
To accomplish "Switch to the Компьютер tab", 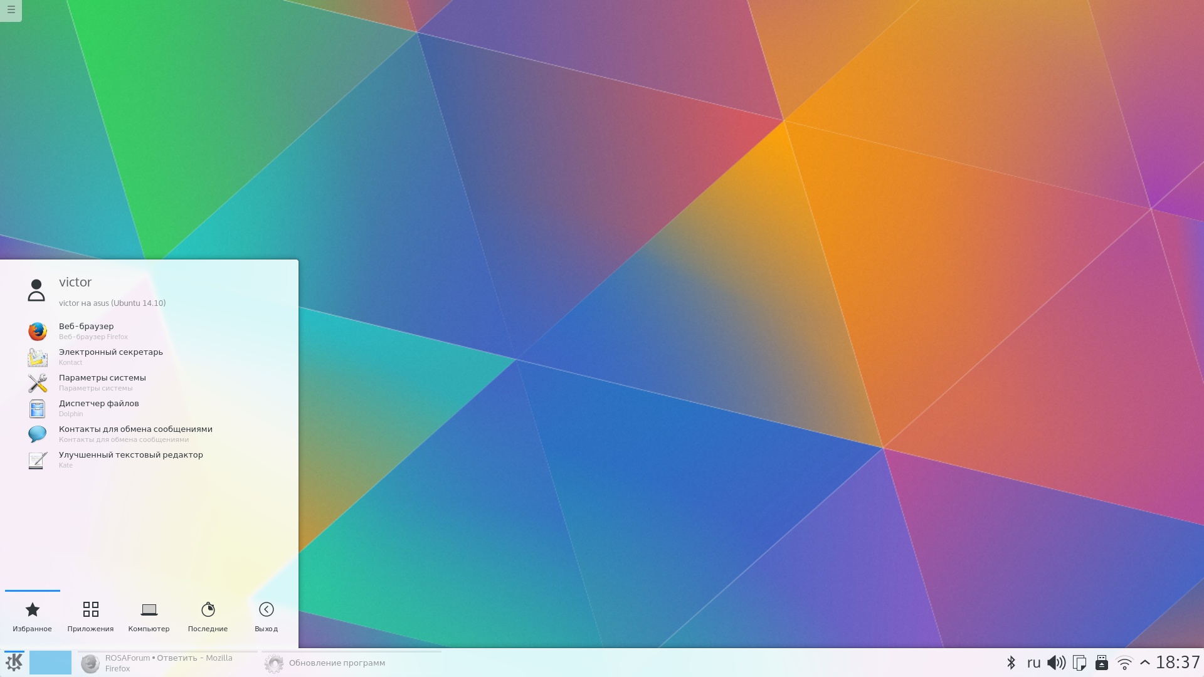I will click(x=149, y=616).
